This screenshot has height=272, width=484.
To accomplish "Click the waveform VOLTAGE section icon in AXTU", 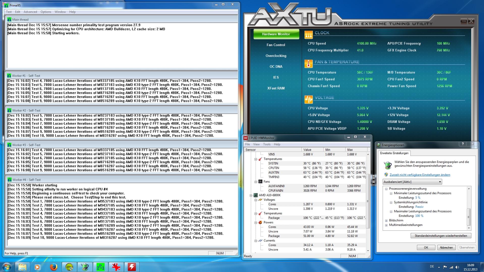I will click(308, 100).
